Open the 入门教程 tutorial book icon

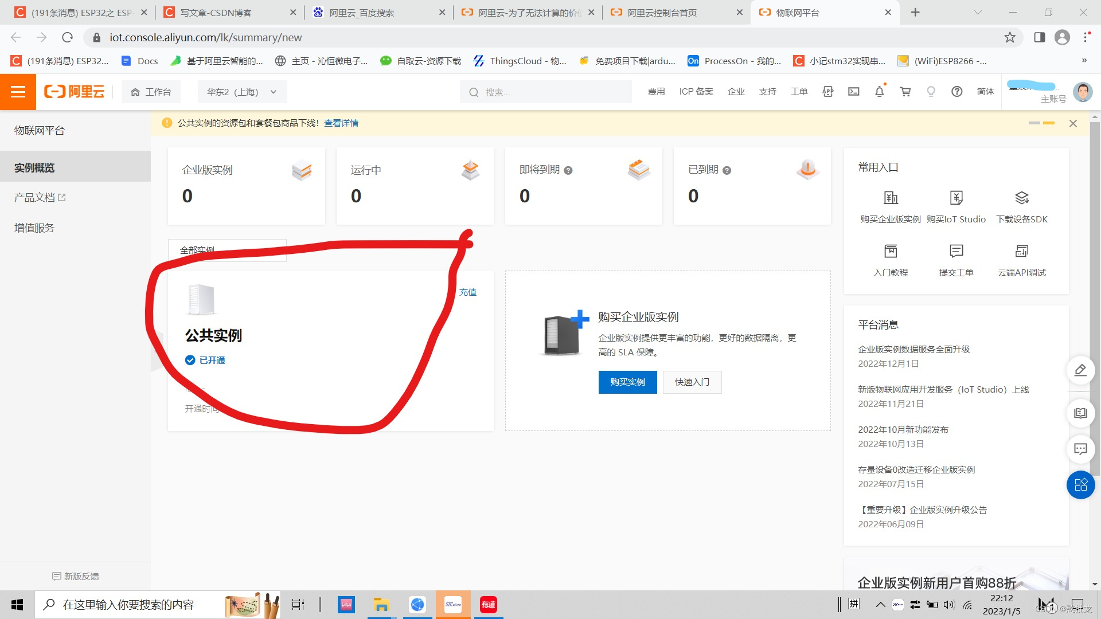coord(891,251)
